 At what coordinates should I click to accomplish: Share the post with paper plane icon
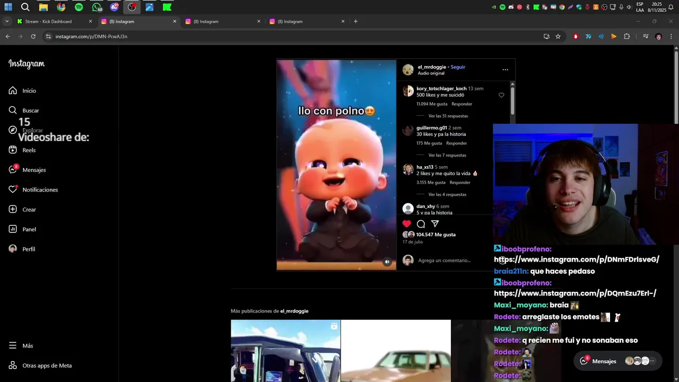coord(435,224)
